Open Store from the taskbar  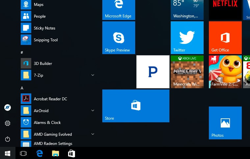(x=71, y=153)
